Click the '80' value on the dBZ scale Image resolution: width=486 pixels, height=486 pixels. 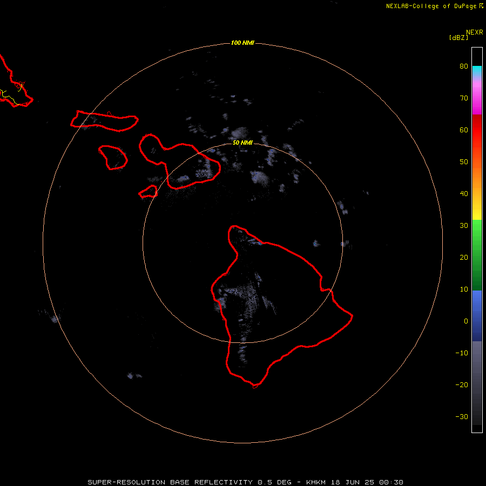(x=464, y=66)
